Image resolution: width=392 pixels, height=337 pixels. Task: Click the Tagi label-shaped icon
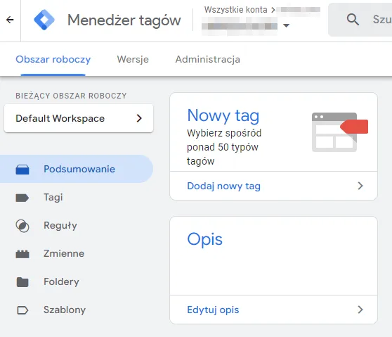tap(22, 198)
